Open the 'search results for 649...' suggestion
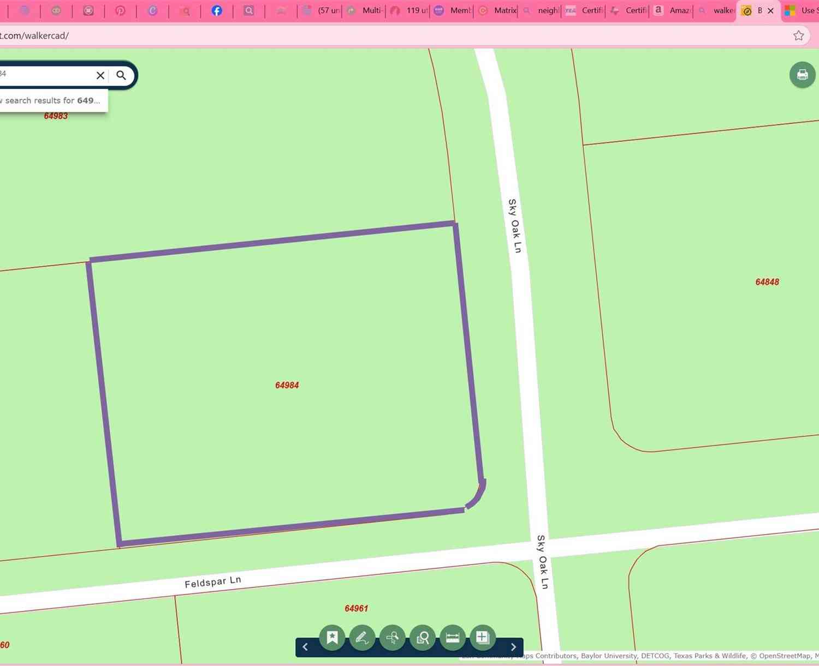Screen dimensions: 819x666 53,100
